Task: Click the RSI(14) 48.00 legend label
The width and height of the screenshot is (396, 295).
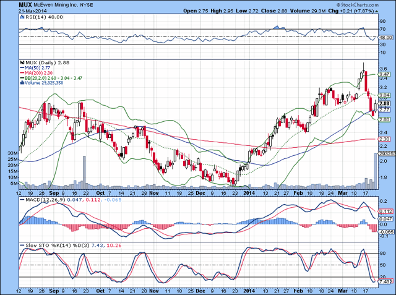Action: [43, 17]
